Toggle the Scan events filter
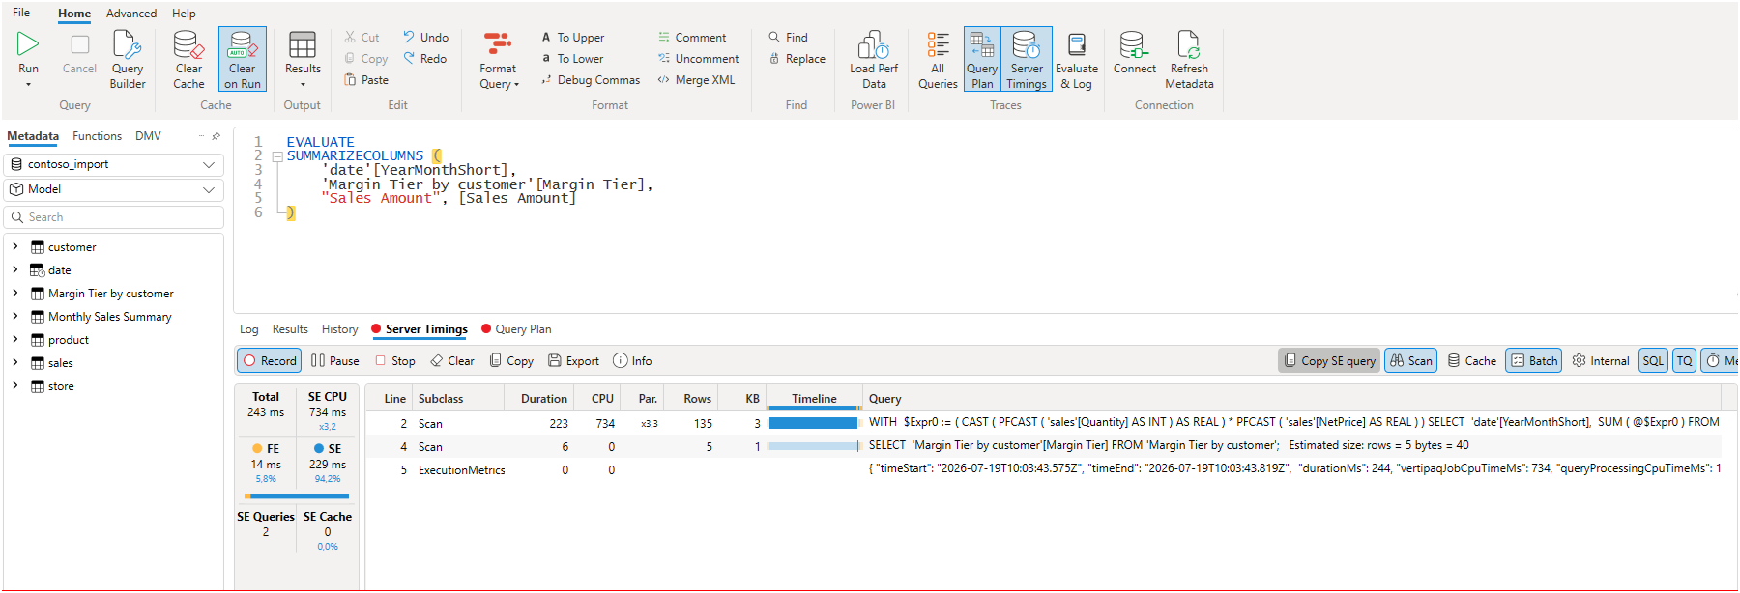Screen dimensions: 1740x593 pos(1411,361)
